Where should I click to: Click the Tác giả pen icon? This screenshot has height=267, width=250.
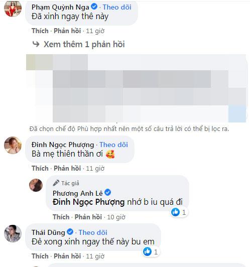(x=56, y=183)
